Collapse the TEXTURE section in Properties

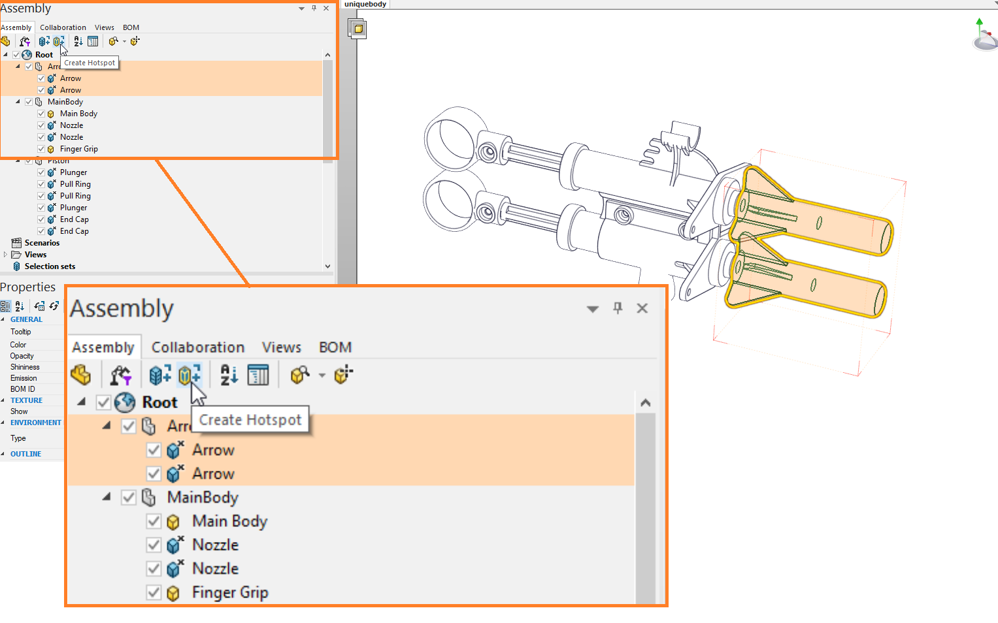pos(3,400)
